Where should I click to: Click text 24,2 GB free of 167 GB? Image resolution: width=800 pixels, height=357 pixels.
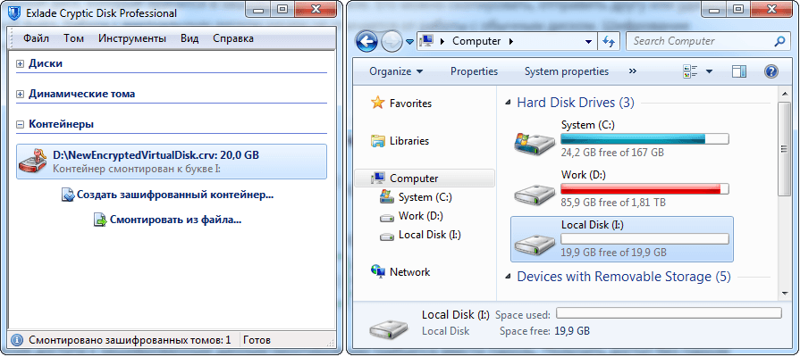[612, 153]
